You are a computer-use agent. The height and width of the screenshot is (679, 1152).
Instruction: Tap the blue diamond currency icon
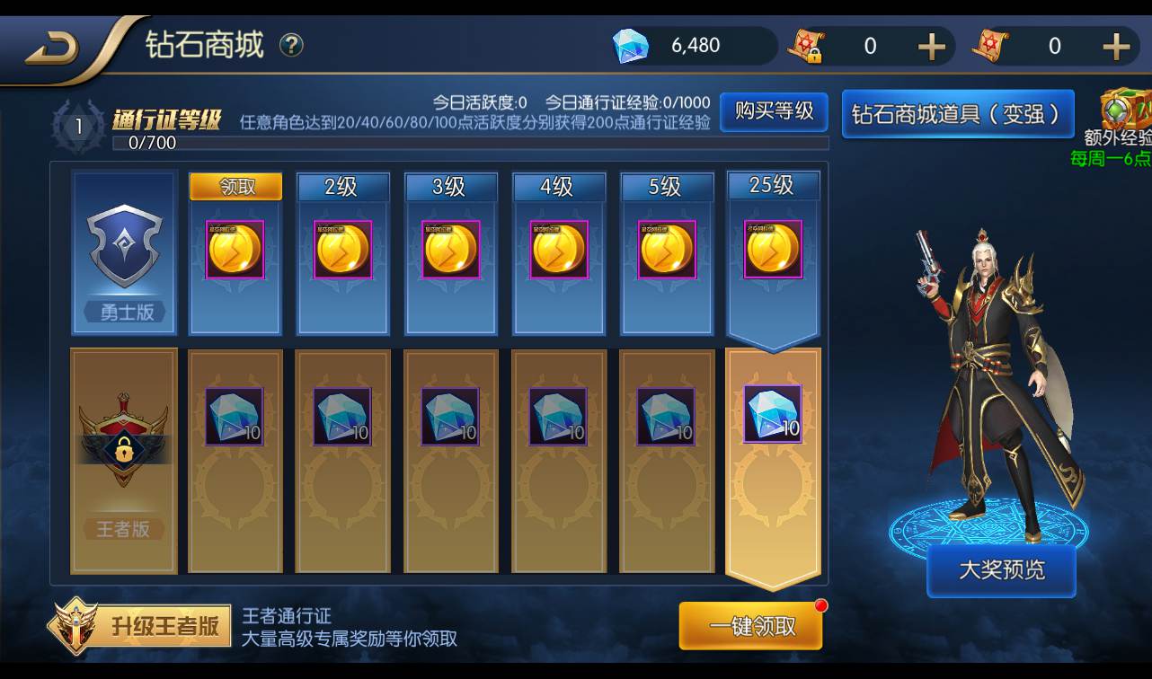point(630,46)
